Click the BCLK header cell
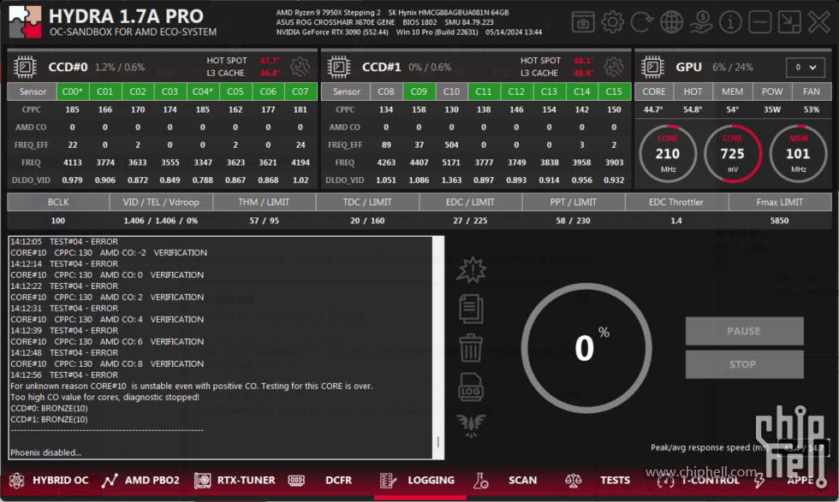The width and height of the screenshot is (839, 502). 58,202
